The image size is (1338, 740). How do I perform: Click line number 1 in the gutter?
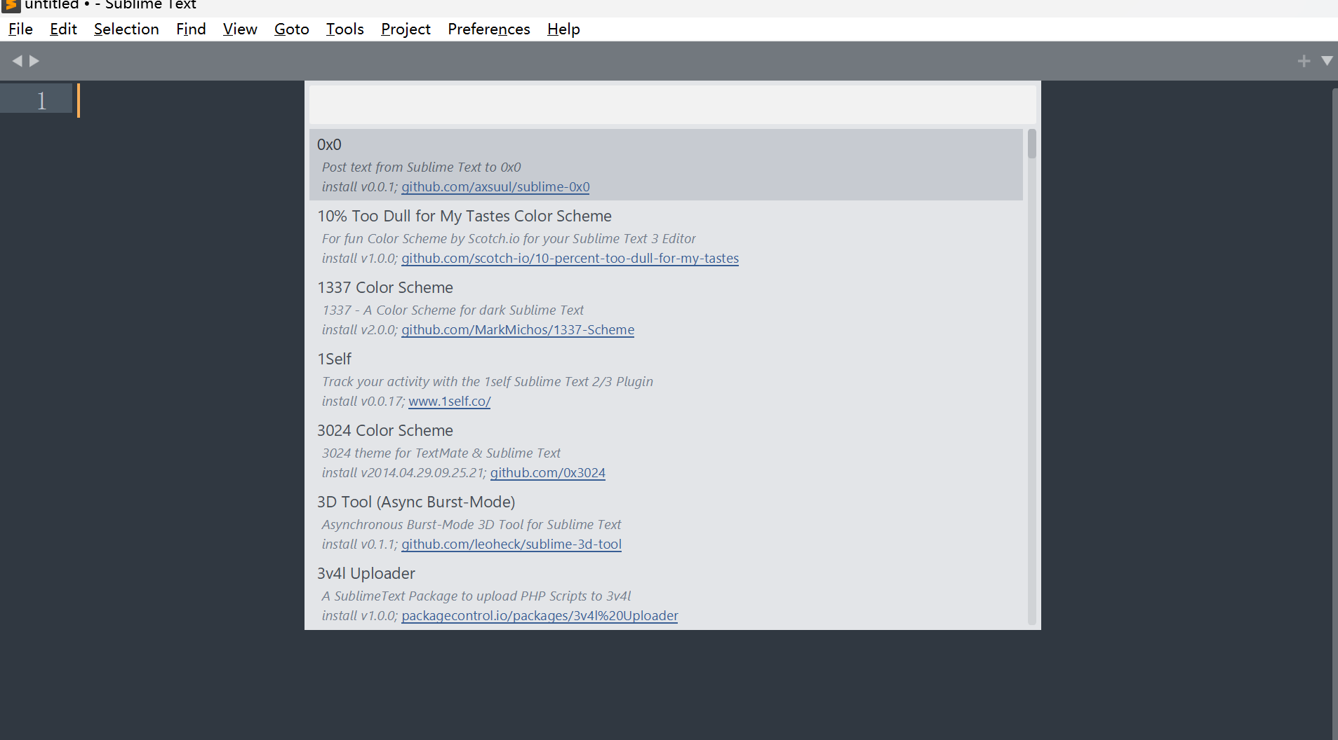41,100
